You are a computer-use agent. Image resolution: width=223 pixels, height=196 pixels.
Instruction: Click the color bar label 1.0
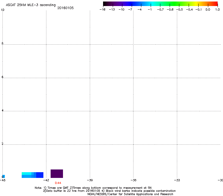coord(218,10)
